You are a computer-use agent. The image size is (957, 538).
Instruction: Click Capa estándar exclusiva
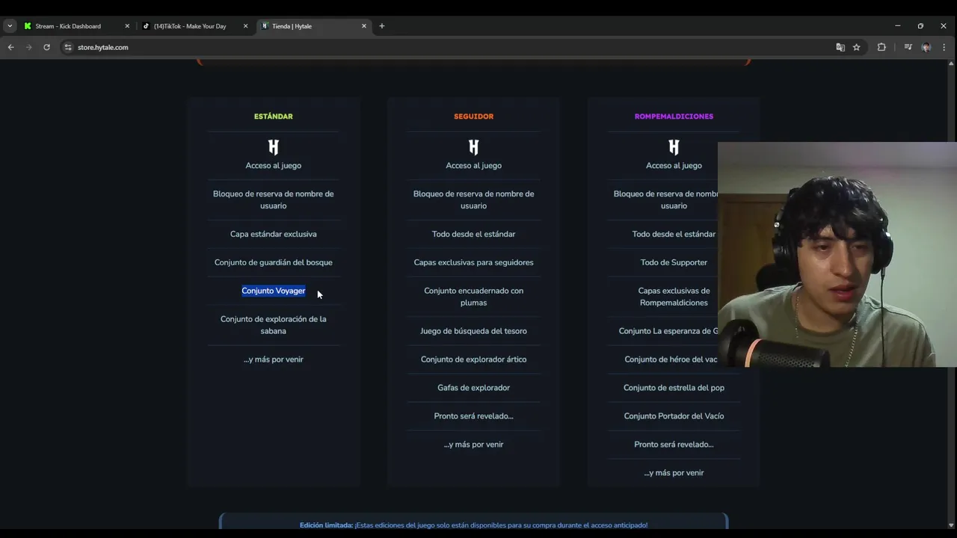point(274,234)
